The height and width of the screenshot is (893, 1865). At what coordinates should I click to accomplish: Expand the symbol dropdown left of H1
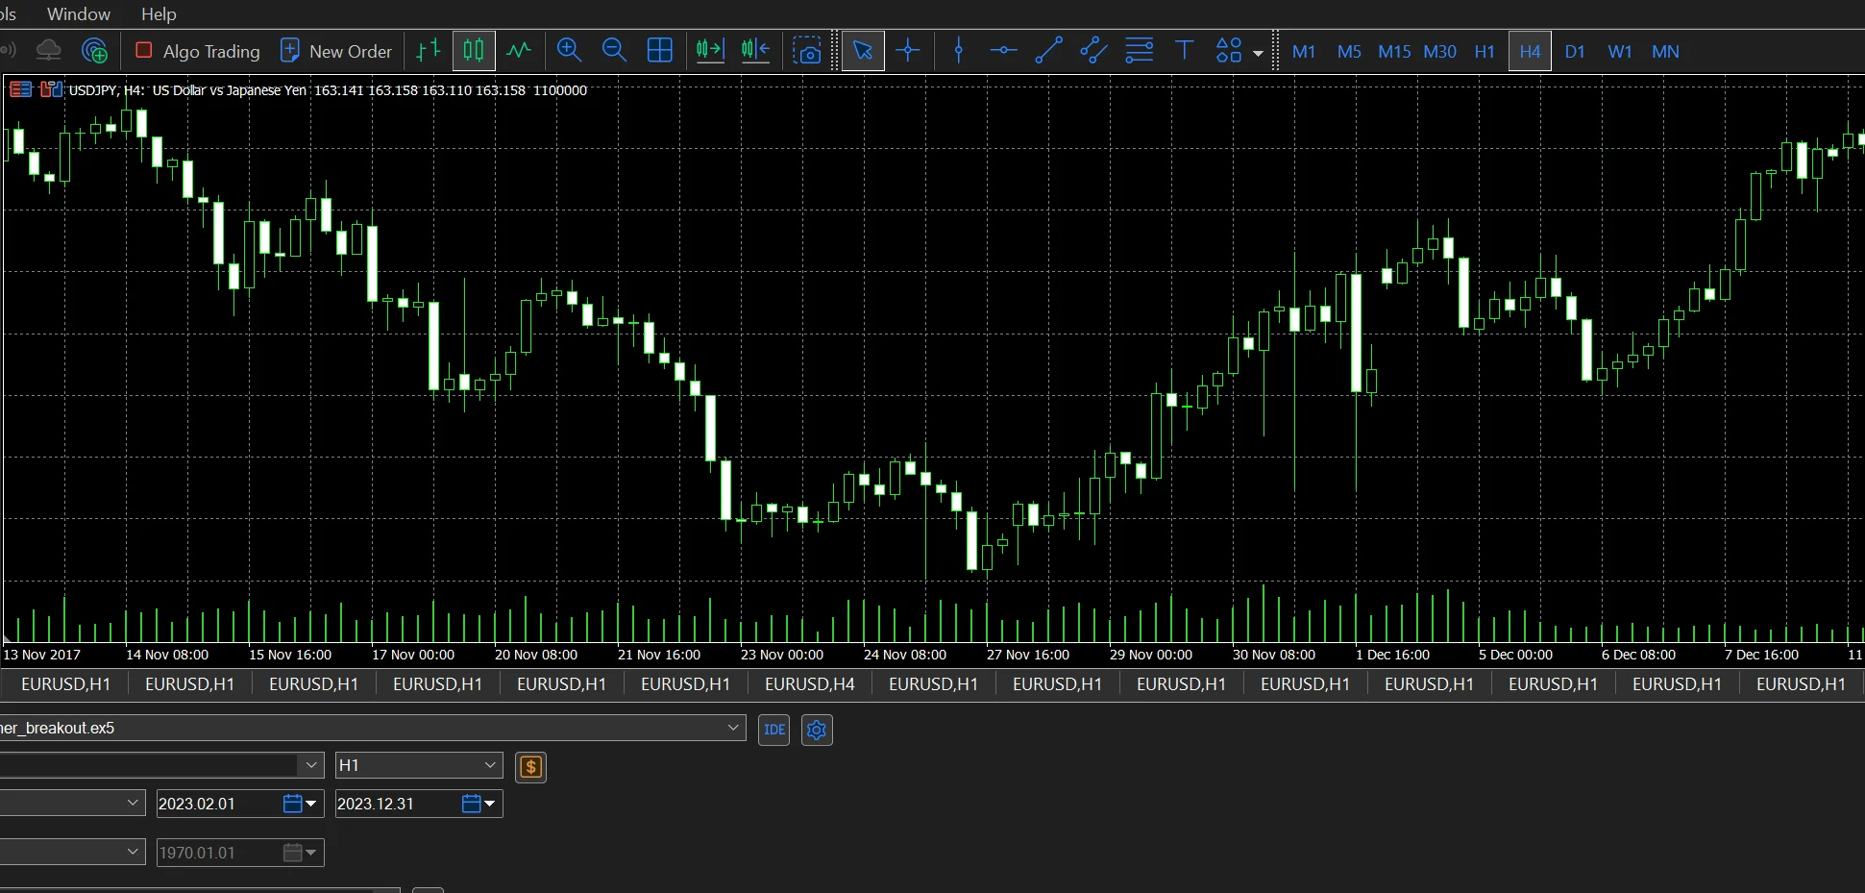(x=310, y=765)
